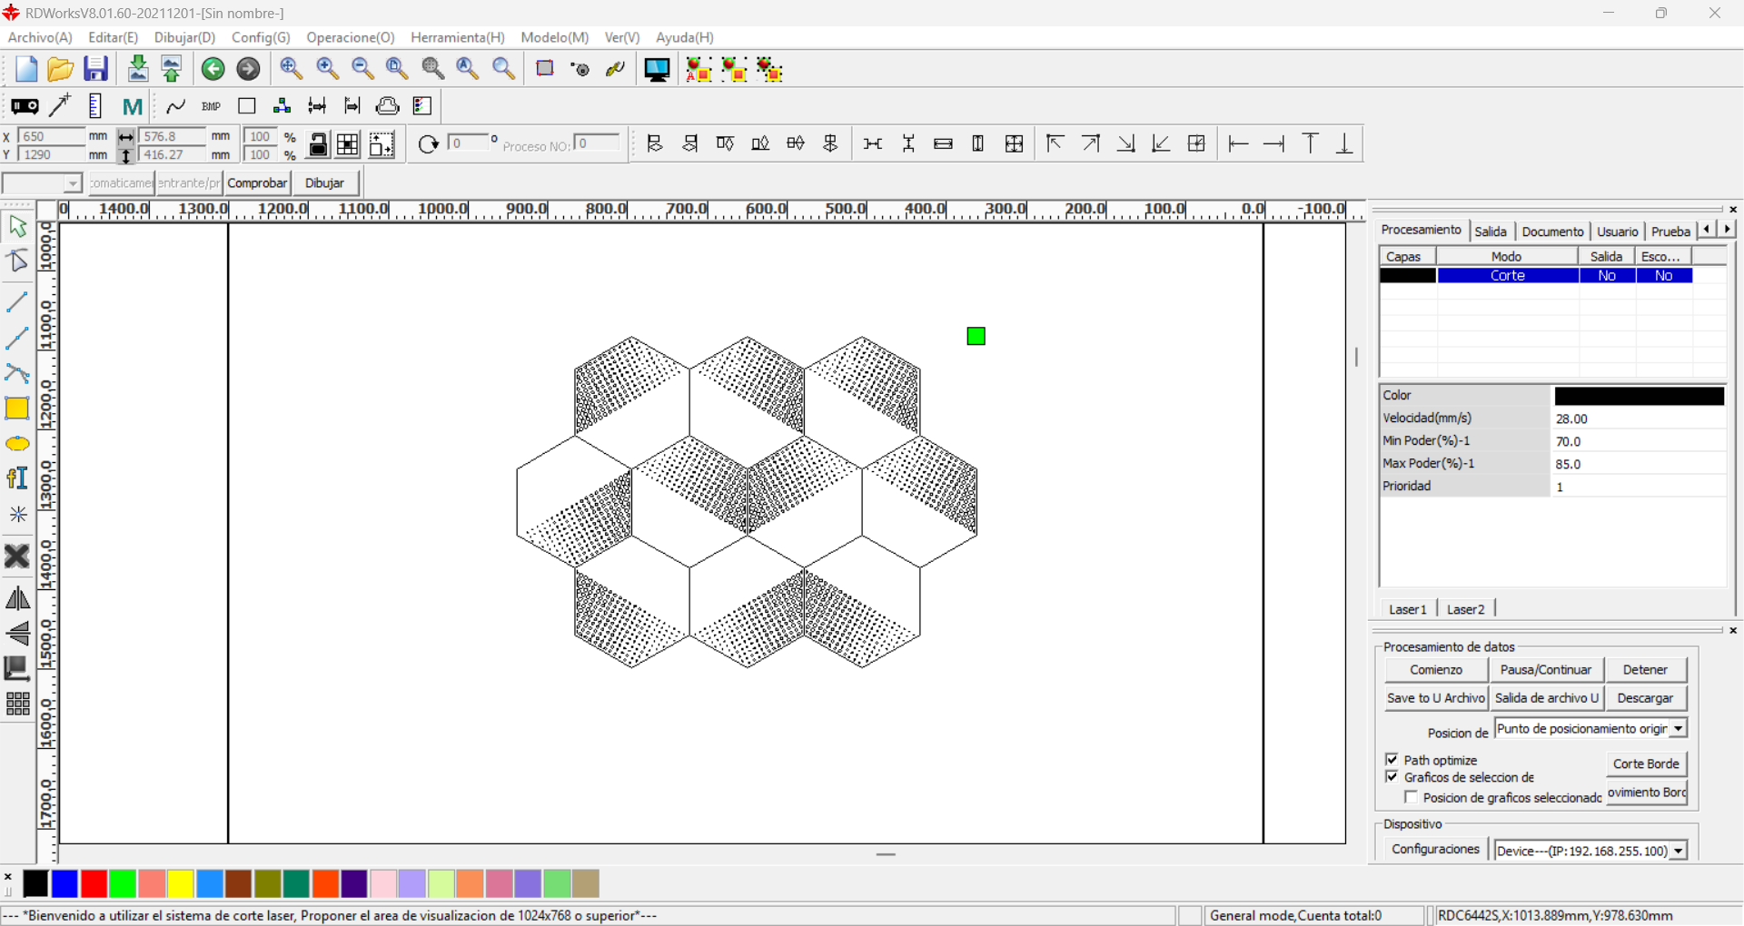1744x926 pixels.
Task: Select the text tool in left toolbar
Action: [17, 478]
